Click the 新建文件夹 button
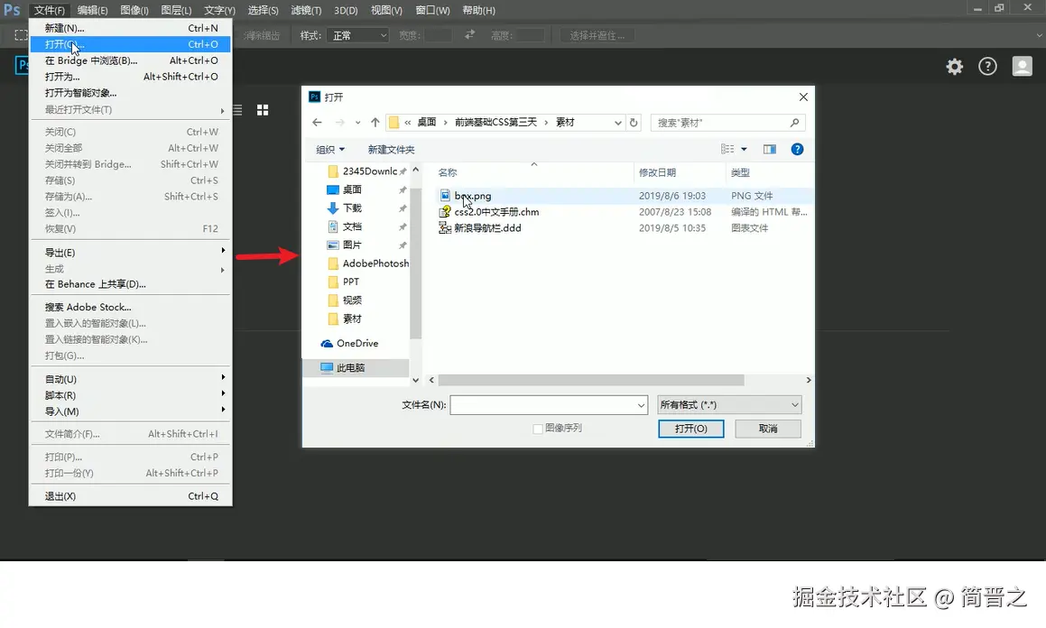This screenshot has width=1046, height=628. click(x=391, y=150)
